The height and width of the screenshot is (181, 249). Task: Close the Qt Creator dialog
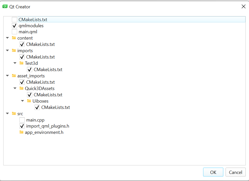click(243, 7)
